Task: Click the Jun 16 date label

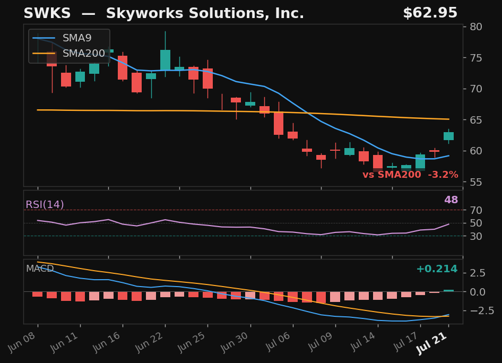Action: click(106, 342)
